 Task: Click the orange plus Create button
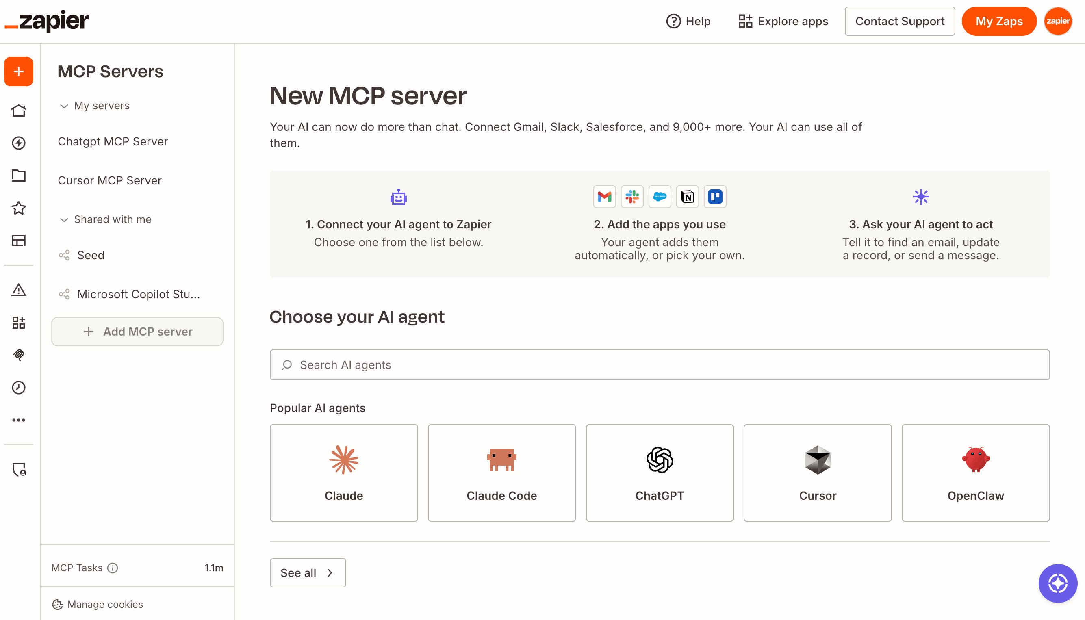pos(19,71)
